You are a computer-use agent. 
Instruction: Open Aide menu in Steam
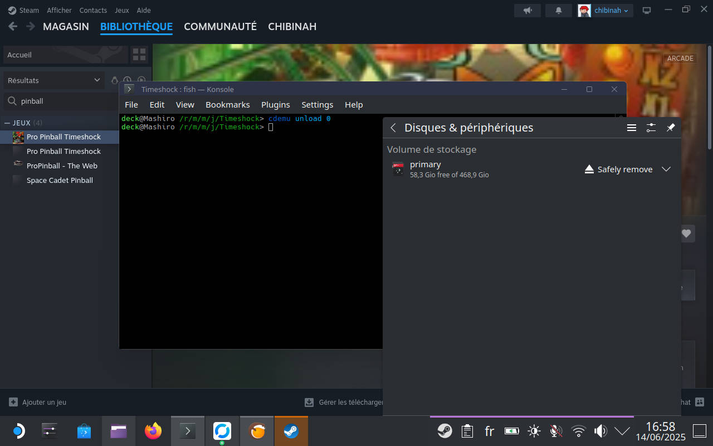point(144,10)
